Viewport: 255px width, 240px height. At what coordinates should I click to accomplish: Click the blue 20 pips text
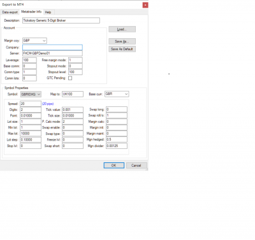tap(48, 104)
